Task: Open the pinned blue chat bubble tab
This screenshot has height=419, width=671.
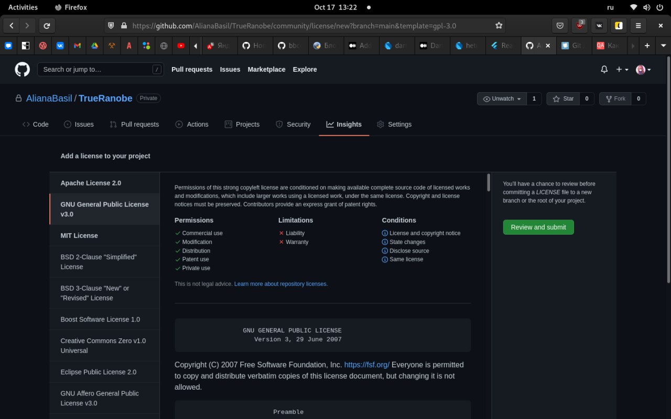Action: click(8, 46)
